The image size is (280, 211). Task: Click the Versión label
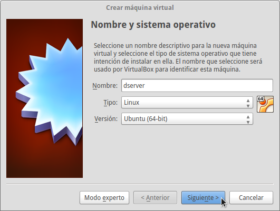[106, 119]
